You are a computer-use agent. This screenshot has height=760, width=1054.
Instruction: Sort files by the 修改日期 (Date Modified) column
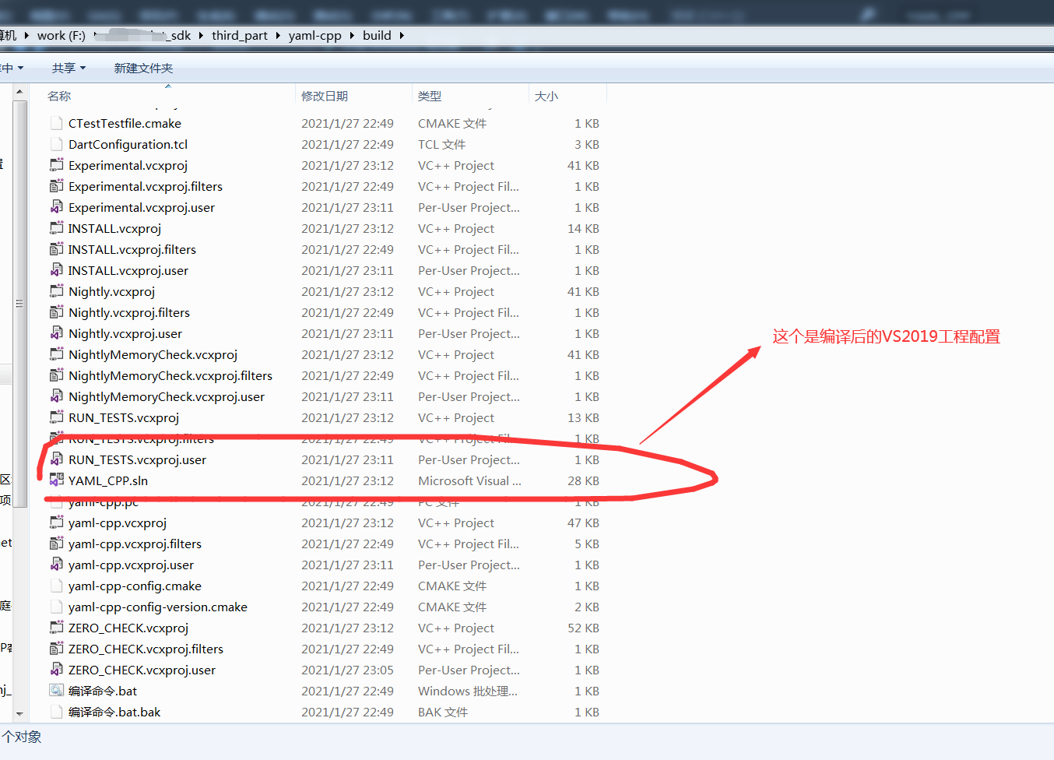(322, 95)
